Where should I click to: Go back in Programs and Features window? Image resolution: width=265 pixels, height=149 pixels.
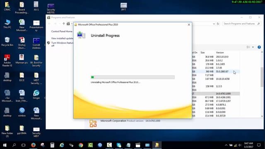(x=49, y=24)
